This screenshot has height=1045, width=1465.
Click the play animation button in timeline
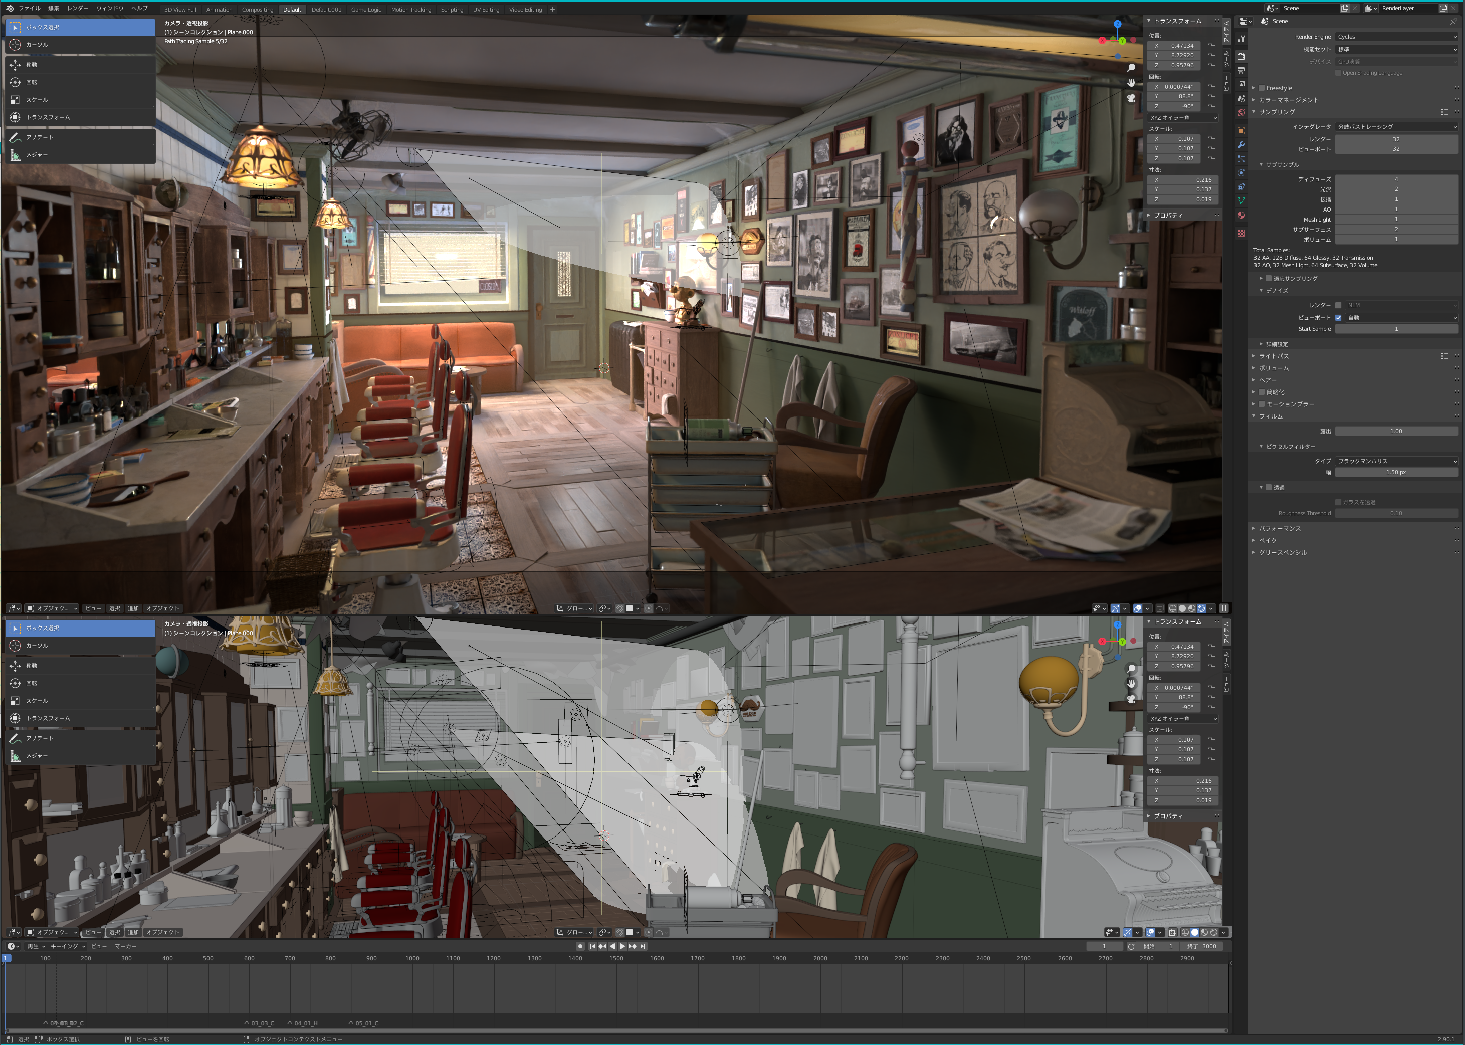(622, 946)
